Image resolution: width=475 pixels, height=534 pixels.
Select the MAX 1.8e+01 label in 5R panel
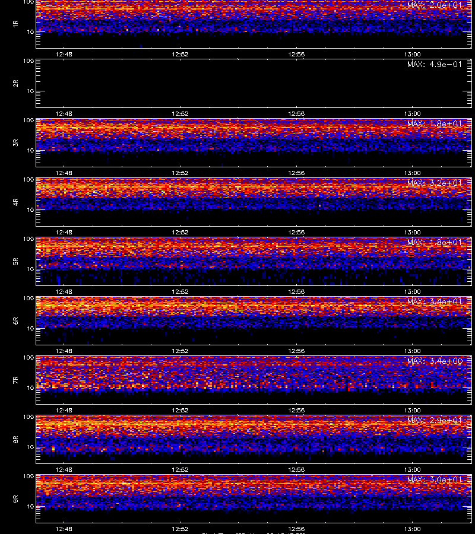point(435,243)
